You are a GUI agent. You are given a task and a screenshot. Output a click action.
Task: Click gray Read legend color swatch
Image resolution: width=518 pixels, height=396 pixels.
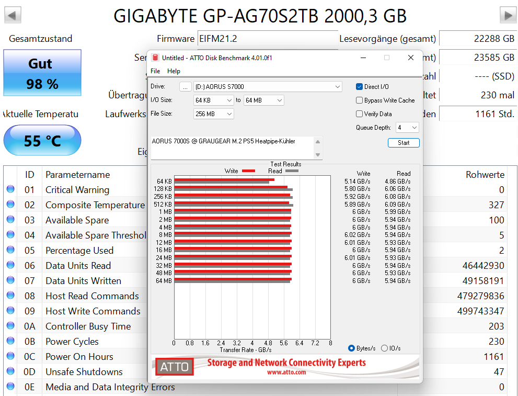[292, 171]
